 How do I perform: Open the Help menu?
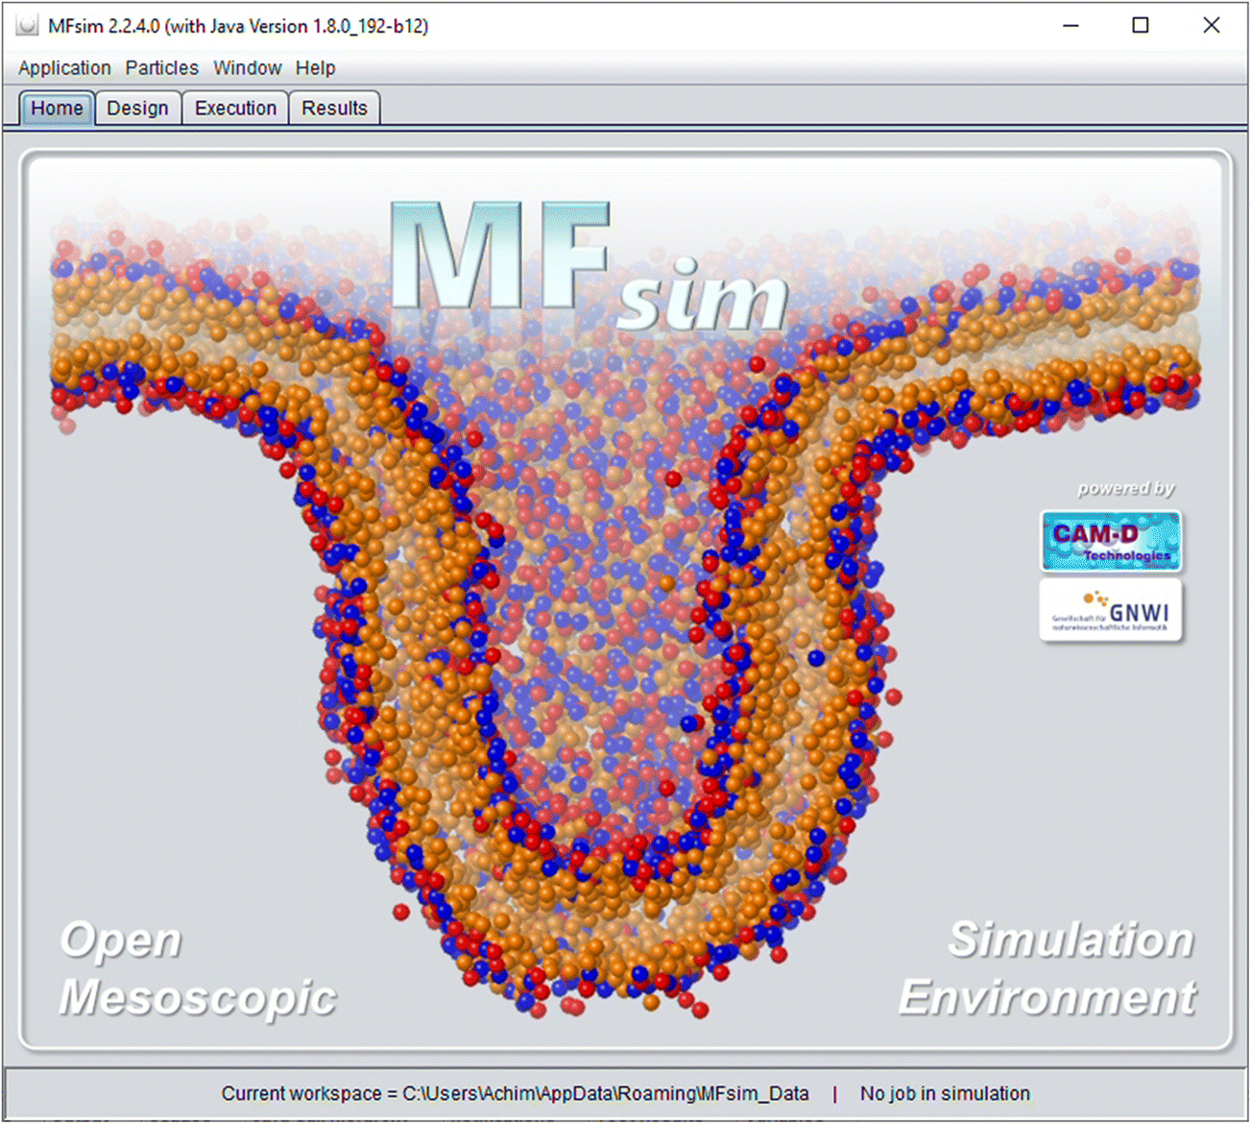pos(315,68)
